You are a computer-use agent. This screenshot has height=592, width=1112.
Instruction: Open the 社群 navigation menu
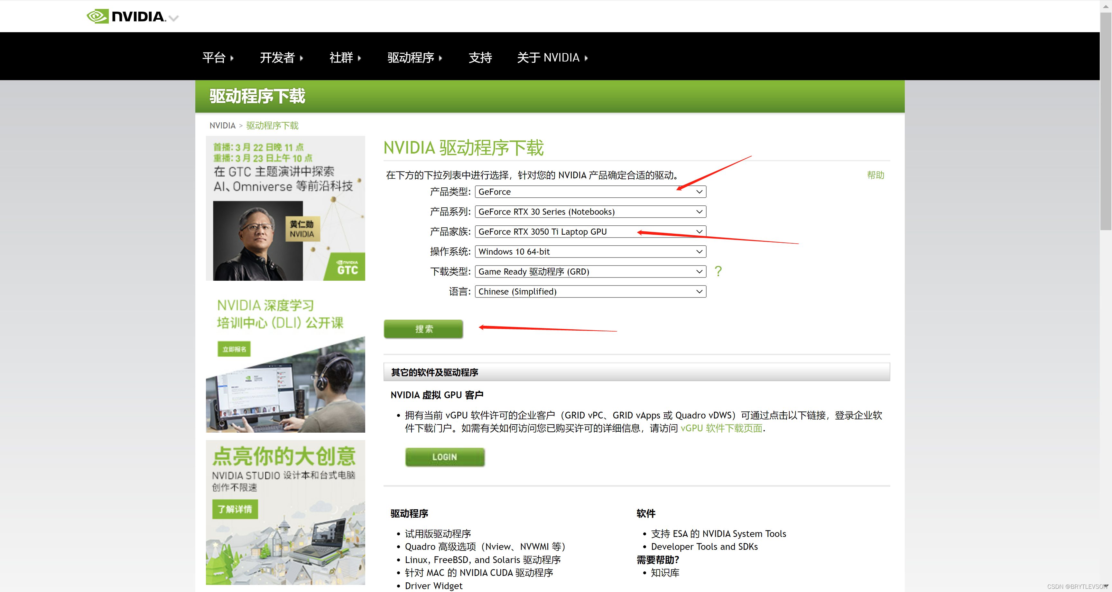tap(345, 57)
